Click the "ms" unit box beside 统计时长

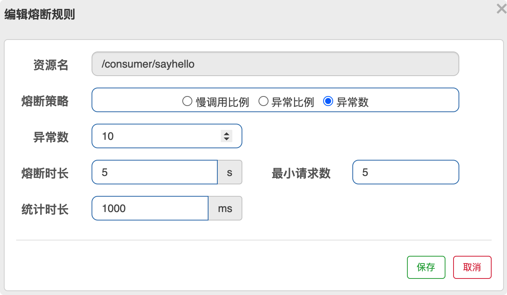pos(225,209)
